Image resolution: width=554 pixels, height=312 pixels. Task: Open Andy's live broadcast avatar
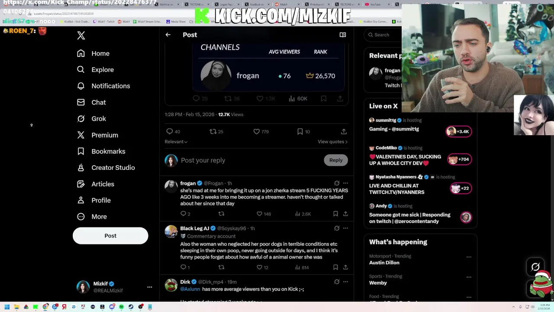point(466,217)
